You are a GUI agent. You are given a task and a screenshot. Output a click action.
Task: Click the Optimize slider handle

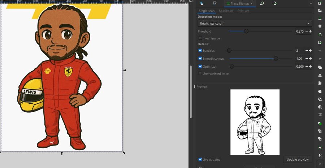(x=232, y=66)
